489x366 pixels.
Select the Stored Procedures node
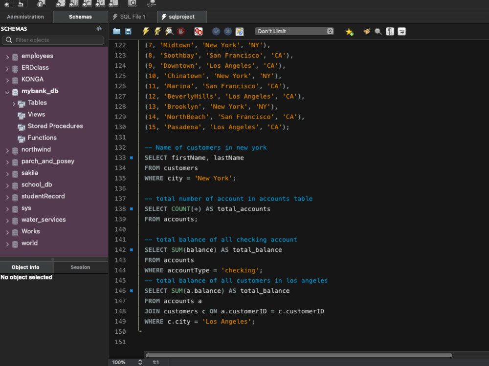[x=55, y=126]
